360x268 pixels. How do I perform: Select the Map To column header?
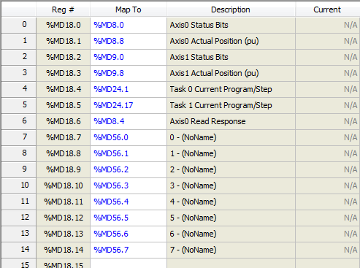click(x=129, y=9)
